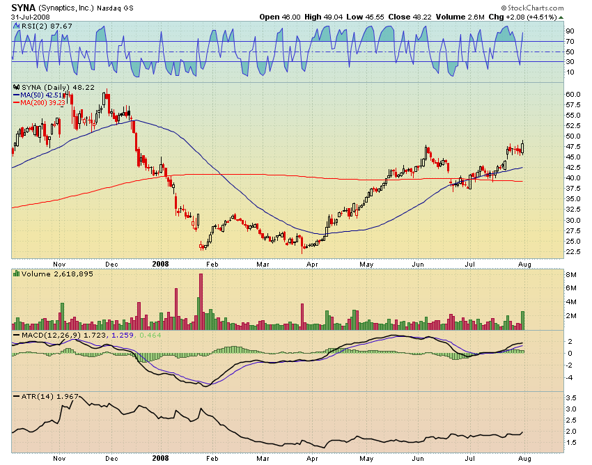Image resolution: width=592 pixels, height=465 pixels.
Task: Click the ATR(14) 1.967 label
Action: click(x=49, y=397)
